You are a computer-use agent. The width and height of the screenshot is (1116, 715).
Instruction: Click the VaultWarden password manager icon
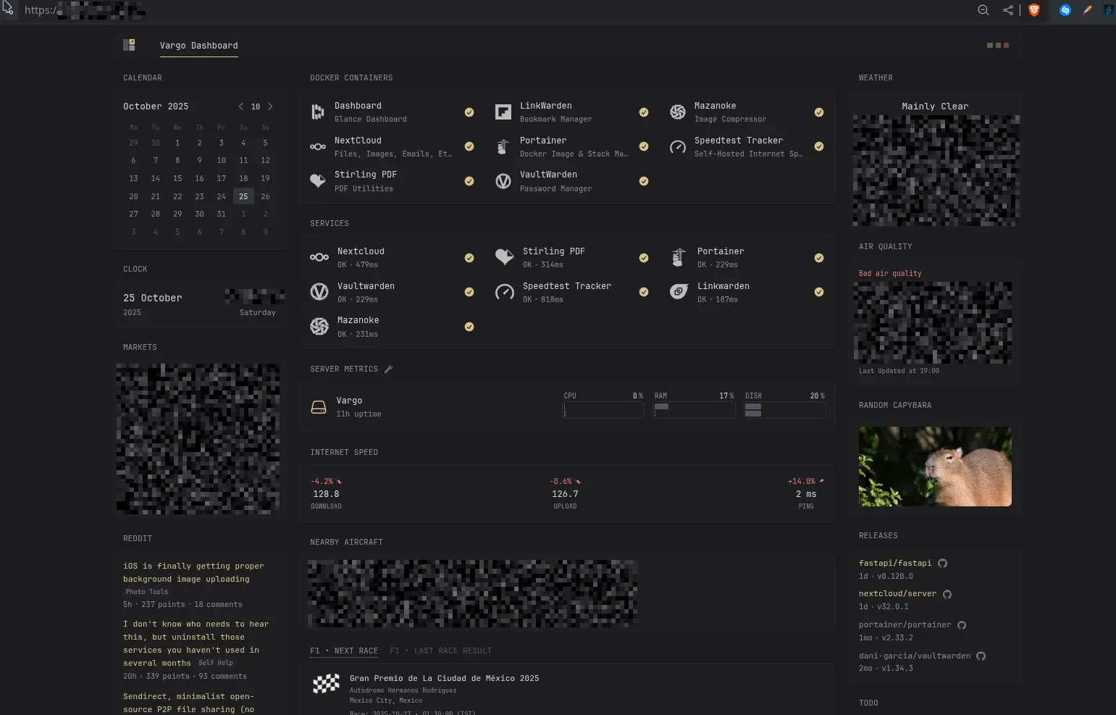click(x=503, y=181)
